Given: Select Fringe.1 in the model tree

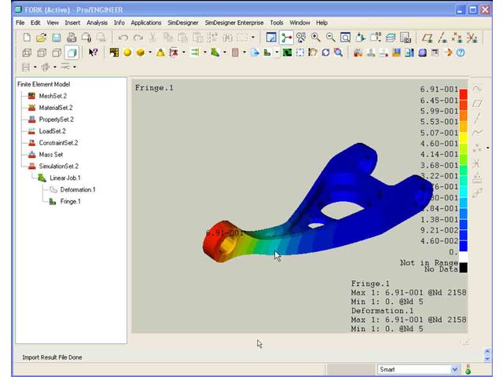Looking at the screenshot, I should pos(70,202).
